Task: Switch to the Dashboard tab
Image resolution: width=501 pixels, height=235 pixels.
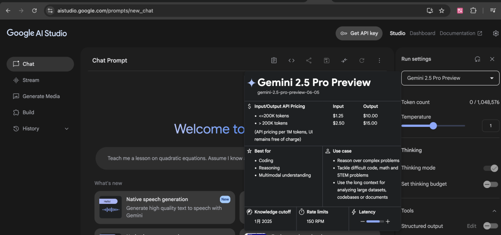Action: [x=423, y=33]
